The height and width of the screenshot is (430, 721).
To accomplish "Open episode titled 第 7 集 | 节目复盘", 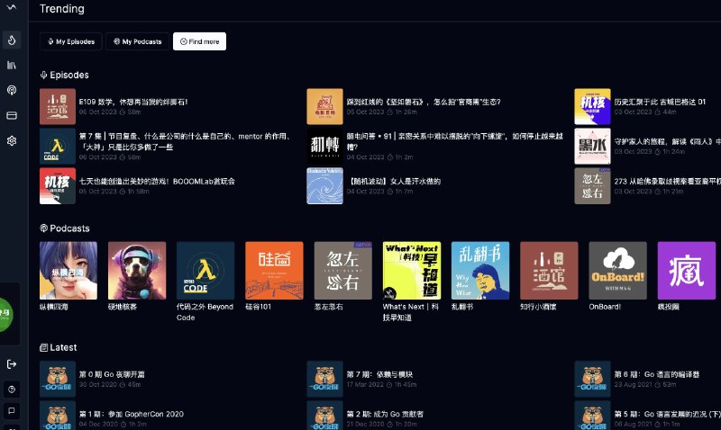I will (x=184, y=141).
